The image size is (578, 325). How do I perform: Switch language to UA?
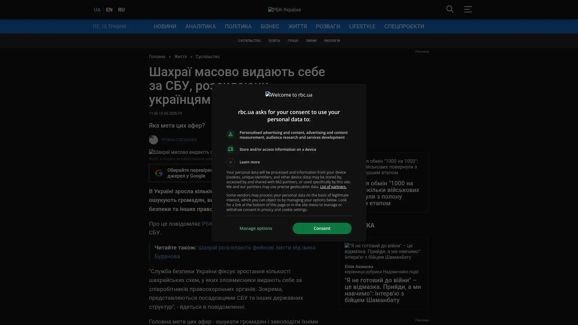coord(97,10)
